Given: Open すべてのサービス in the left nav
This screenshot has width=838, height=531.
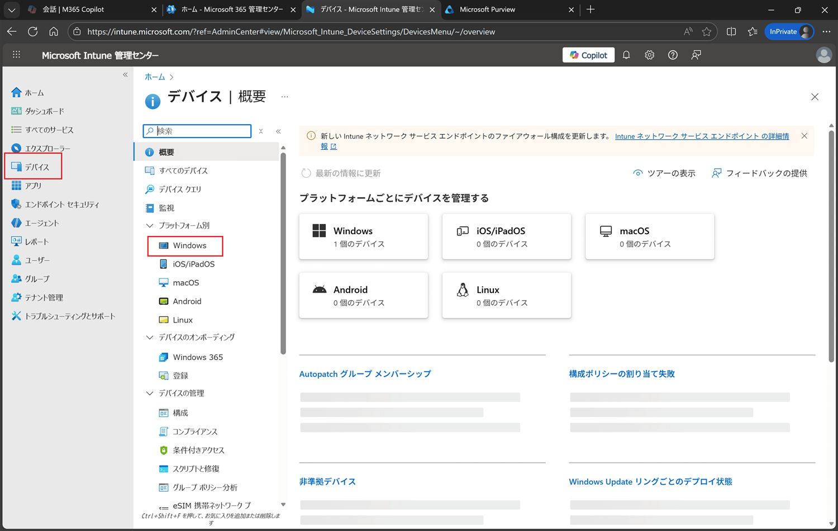Looking at the screenshot, I should 42,130.
